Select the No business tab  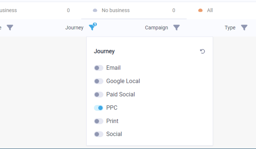point(115,10)
